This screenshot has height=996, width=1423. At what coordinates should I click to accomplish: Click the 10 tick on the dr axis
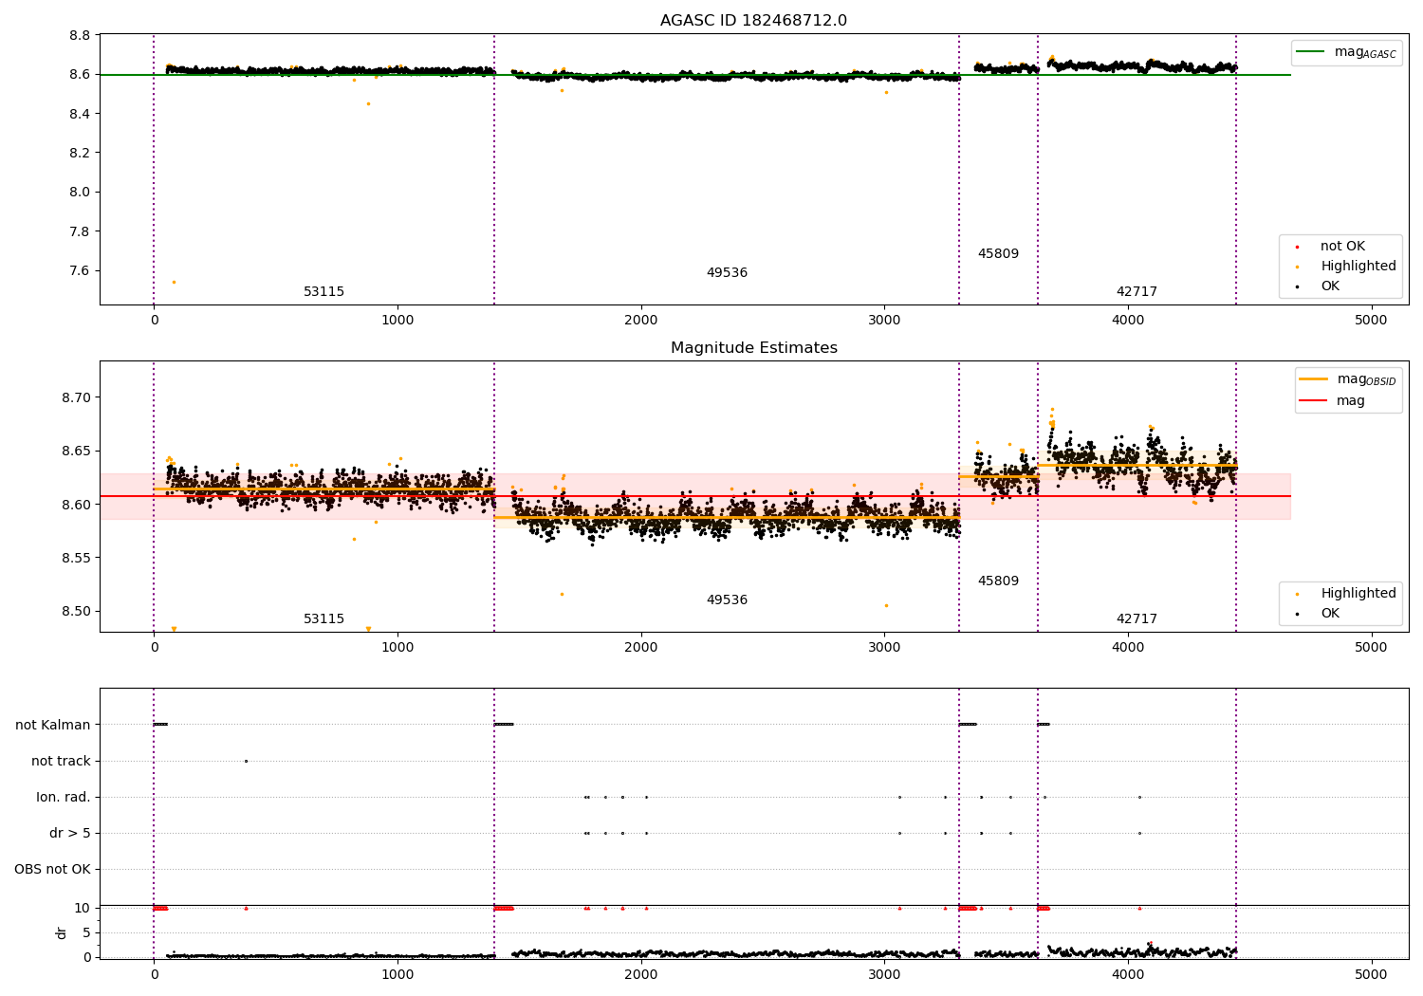(83, 909)
